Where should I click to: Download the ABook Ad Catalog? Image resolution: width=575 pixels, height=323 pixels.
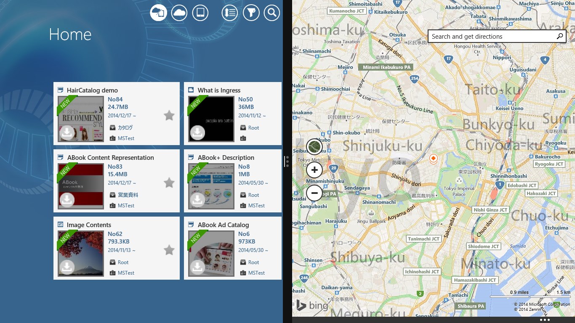[x=197, y=267]
